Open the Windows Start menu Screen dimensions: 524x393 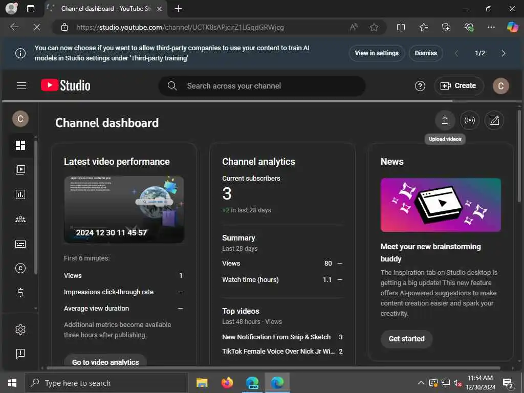[12, 383]
